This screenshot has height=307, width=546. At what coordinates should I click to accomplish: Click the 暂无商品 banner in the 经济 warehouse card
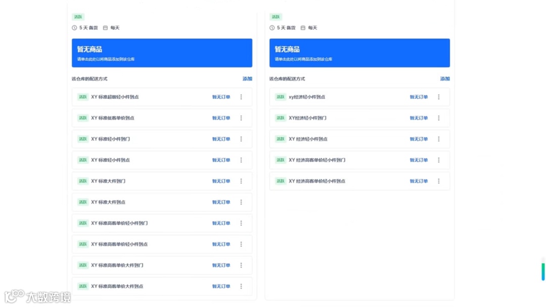[x=360, y=53]
